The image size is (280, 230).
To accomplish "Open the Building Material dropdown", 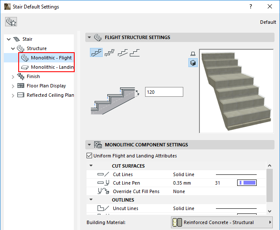I will pyautogui.click(x=221, y=222).
